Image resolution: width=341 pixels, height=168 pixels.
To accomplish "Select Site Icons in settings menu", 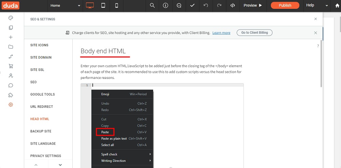I will coord(39,45).
